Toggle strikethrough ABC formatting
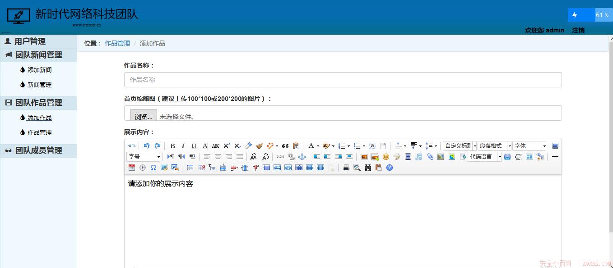Screen dimensions: 613x268 [216, 146]
